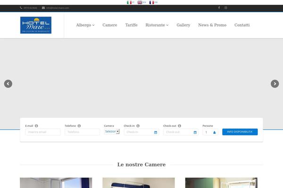This screenshot has height=188, width=283.
Task: Switch site language to Italian flag
Action: [x=129, y=2]
